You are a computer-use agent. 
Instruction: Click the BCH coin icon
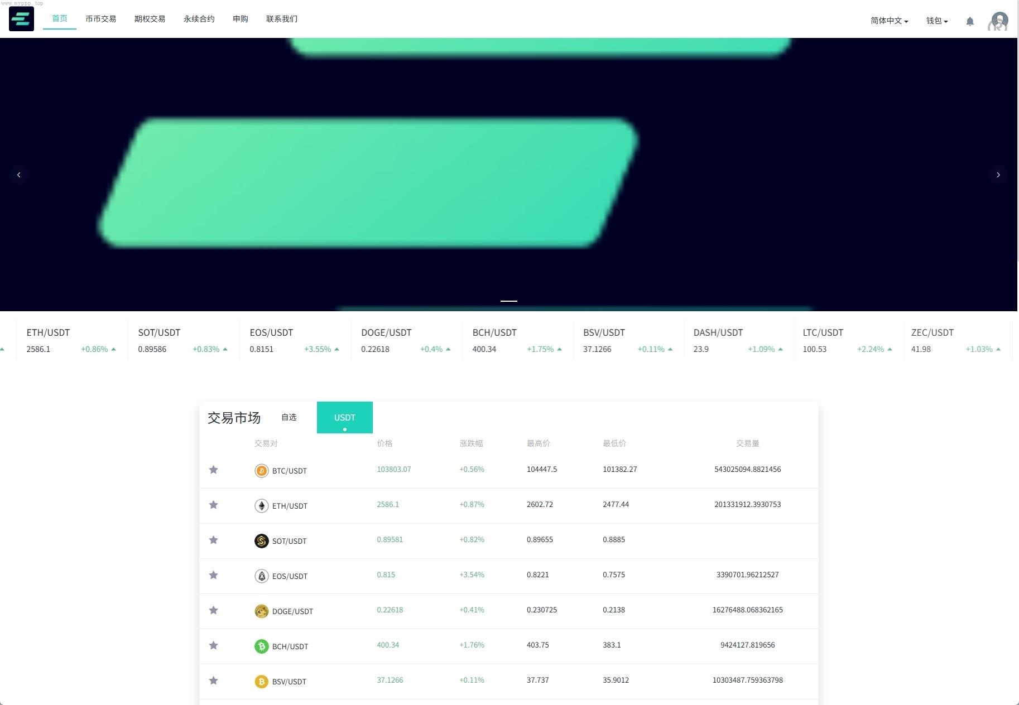[x=261, y=646]
